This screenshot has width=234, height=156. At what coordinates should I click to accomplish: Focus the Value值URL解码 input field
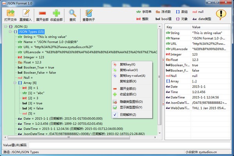tap(129, 145)
